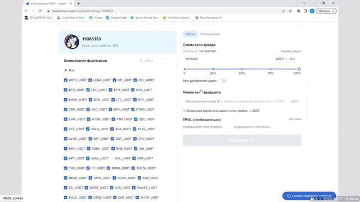Set amount slider to 75% mark
The height and width of the screenshot is (202, 360).
tap(271, 69)
